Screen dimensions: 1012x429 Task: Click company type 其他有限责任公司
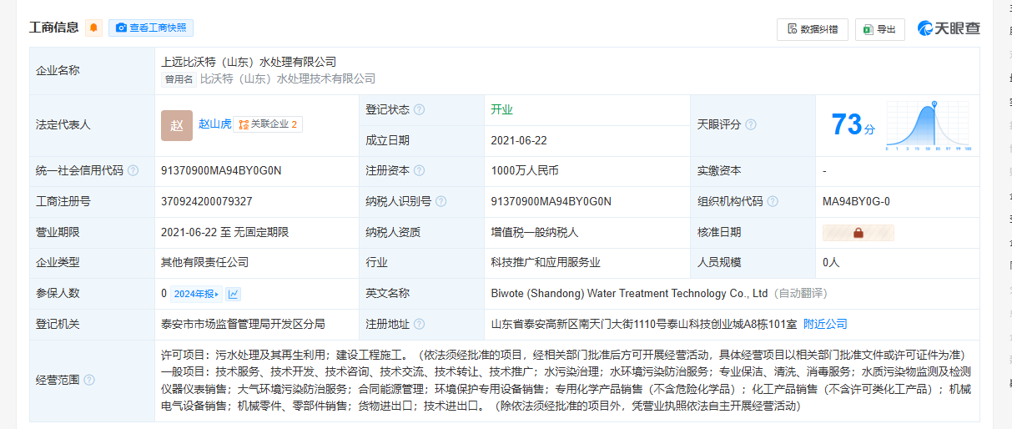click(205, 262)
